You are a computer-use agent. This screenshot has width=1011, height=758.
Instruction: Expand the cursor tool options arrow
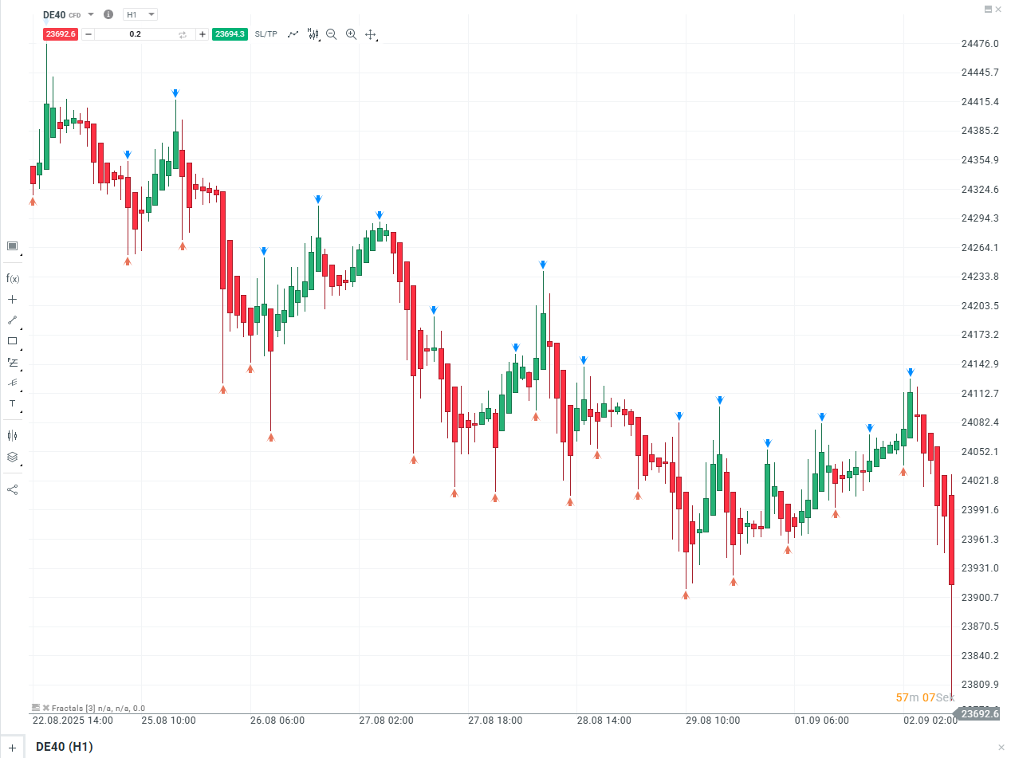21,253
